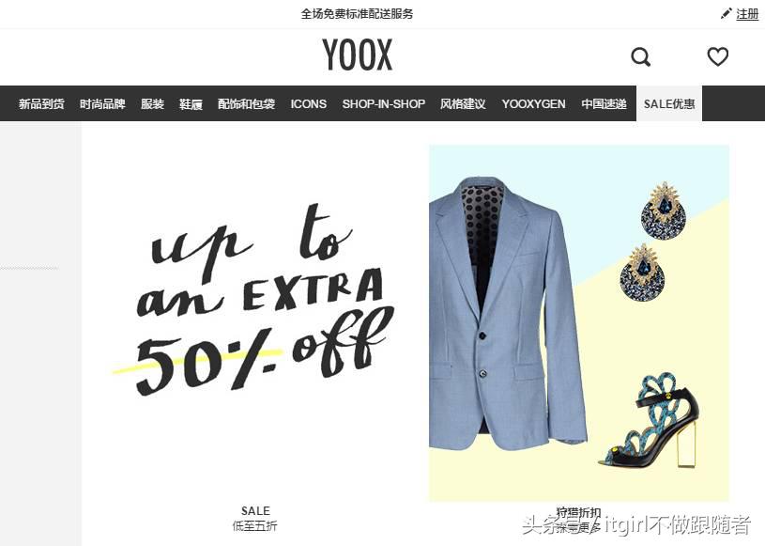
Task: Open the 服装 category
Action: (x=152, y=104)
